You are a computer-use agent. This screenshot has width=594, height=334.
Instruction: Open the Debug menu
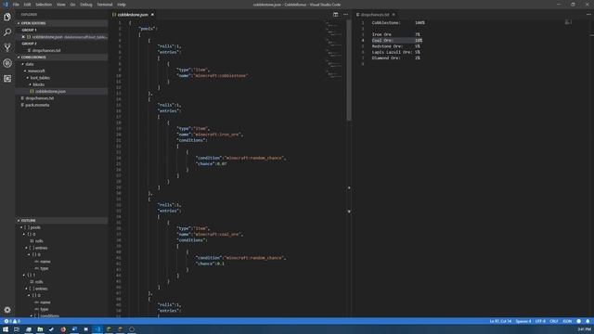pyautogui.click(x=86, y=5)
